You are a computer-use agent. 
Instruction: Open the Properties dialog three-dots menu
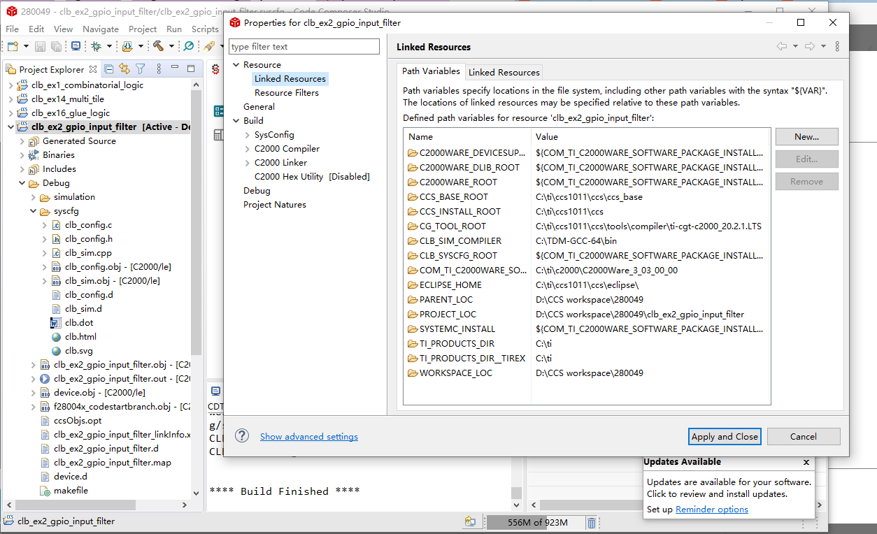837,46
